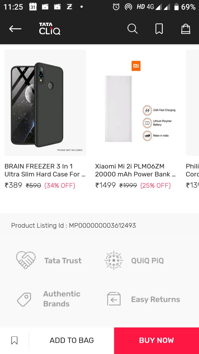Screen dimensions: 199x354
Task: Tap the Tata Trust handshake icon
Action: pos(26,260)
